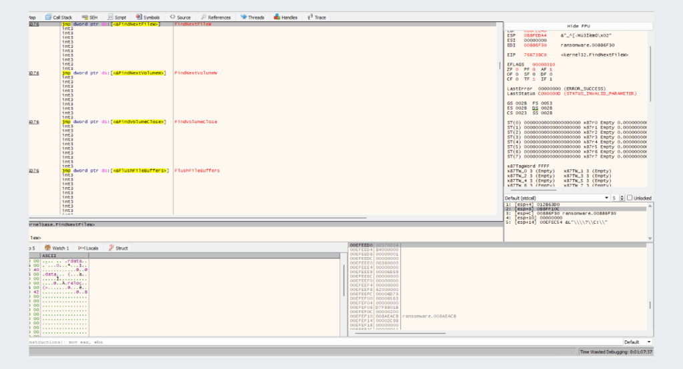This screenshot has height=369, width=683.
Task: Select argument row 1: [esp+4]
Action: (576, 204)
